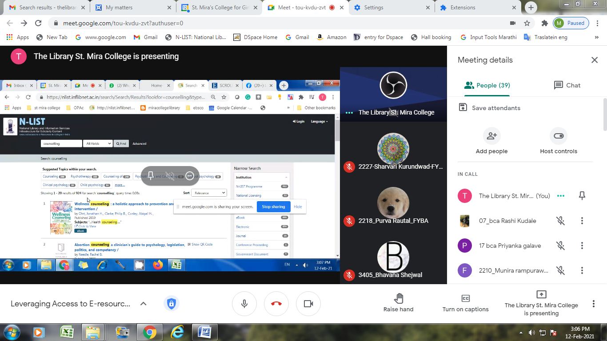Toggle the camera button in call controls
The image size is (607, 341).
tap(308, 304)
